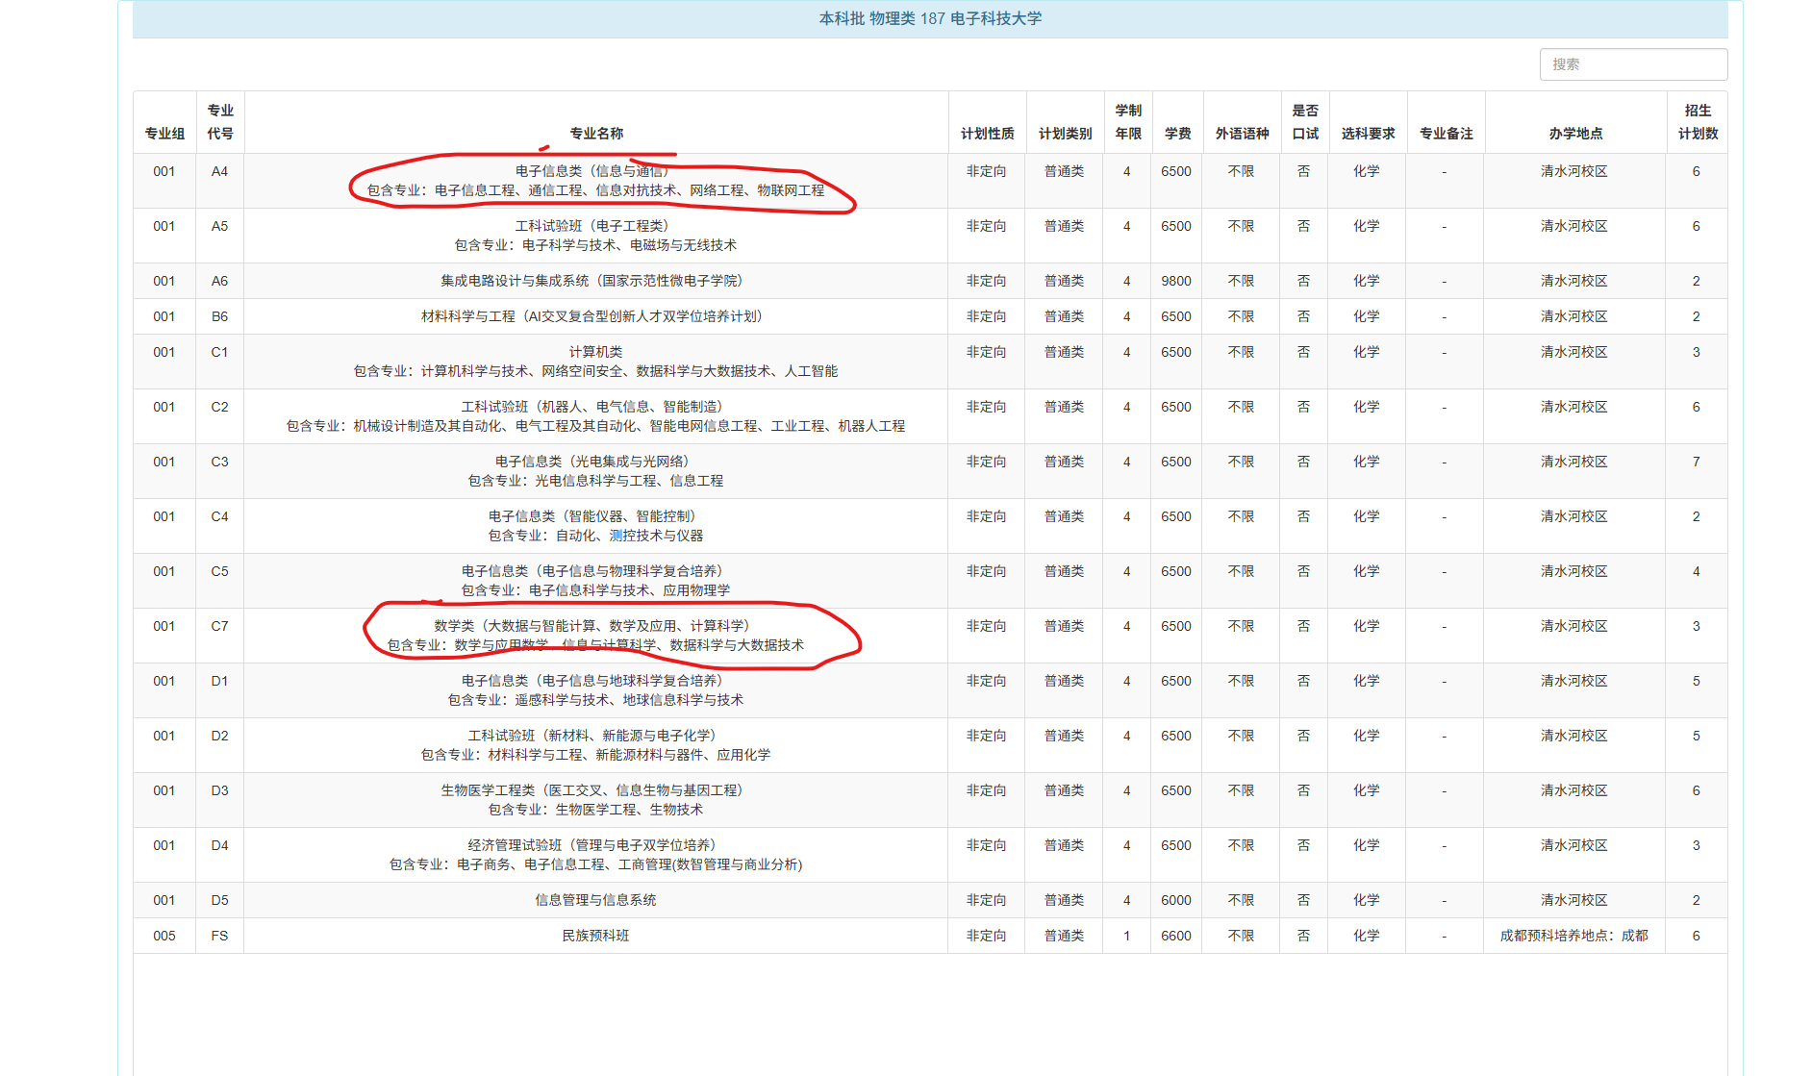
Task: Click 信息管理与信息系统 major name
Action: click(595, 900)
